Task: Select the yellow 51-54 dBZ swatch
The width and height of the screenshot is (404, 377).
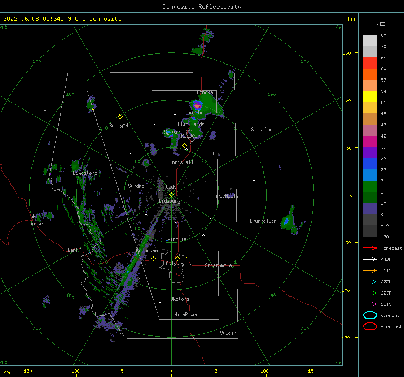Action: tap(370, 96)
